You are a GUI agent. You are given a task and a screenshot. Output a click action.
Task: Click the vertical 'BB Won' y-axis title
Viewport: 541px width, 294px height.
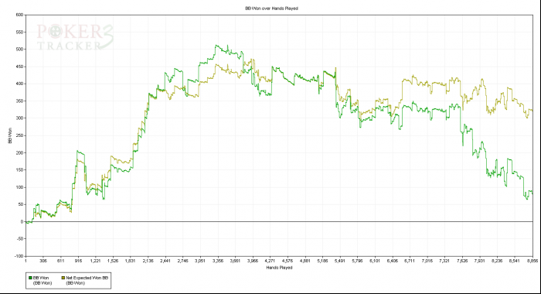(x=10, y=135)
